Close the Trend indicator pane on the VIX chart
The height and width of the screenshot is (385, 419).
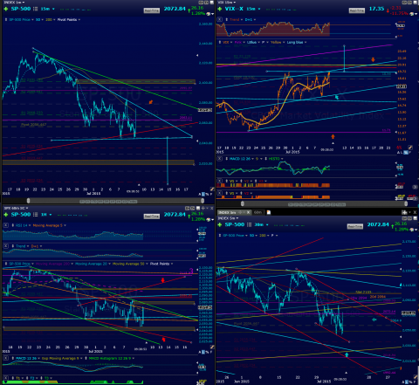220,19
